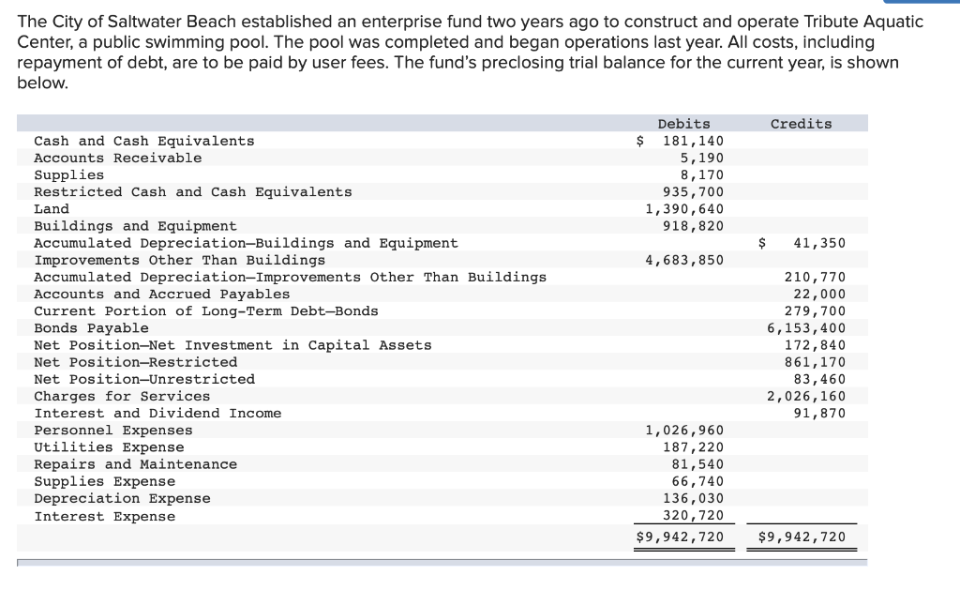The width and height of the screenshot is (960, 590).
Task: Click the credit total $9,942,720
Action: pos(802,537)
